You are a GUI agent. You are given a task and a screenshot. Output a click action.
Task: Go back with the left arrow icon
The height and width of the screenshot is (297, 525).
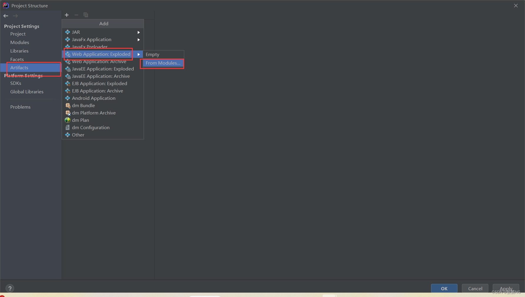click(6, 16)
